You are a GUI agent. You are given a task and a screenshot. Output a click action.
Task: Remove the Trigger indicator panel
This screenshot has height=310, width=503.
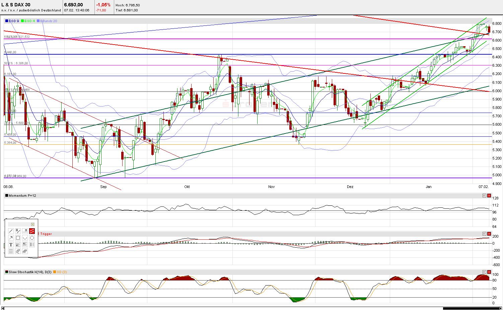[489, 234]
